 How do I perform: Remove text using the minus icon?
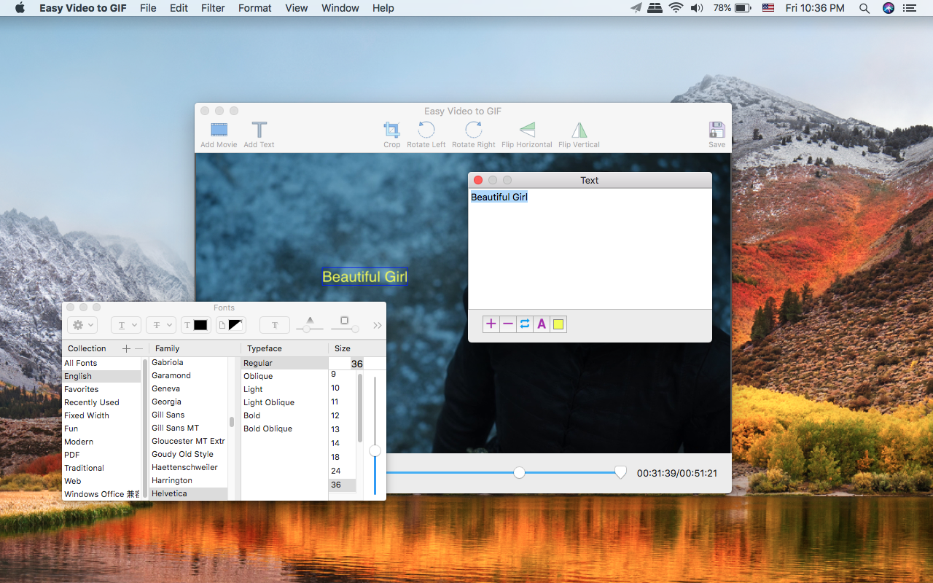[507, 324]
